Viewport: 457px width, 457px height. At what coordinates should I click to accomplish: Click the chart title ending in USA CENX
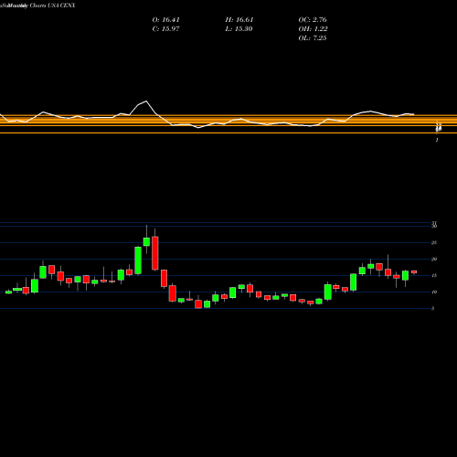click(x=37, y=5)
